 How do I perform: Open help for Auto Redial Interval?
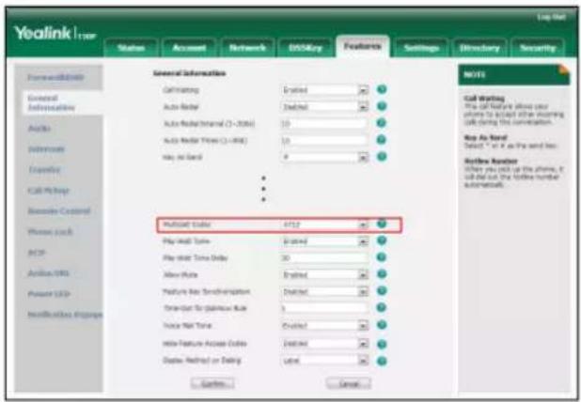pyautogui.click(x=382, y=123)
